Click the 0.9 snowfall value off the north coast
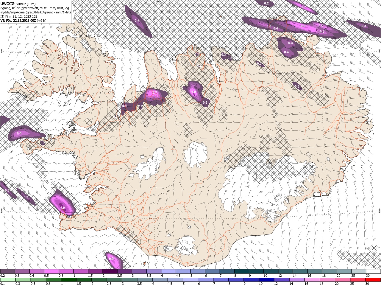 click(303, 26)
